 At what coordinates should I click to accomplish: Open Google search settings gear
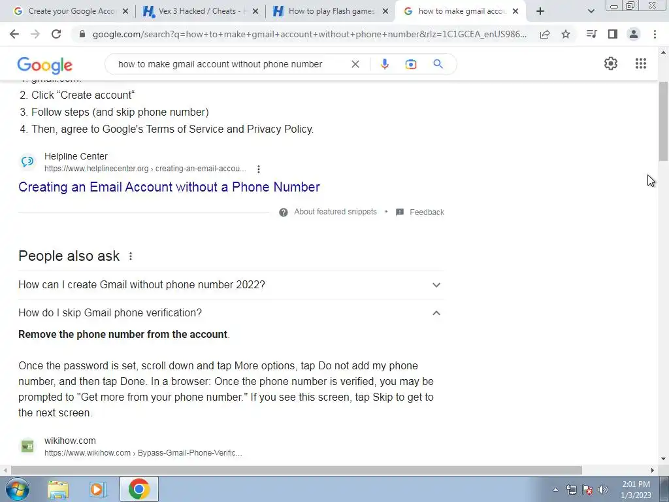tap(611, 63)
